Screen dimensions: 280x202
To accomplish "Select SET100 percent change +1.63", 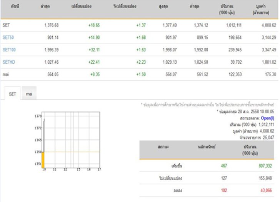I will point(141,50).
